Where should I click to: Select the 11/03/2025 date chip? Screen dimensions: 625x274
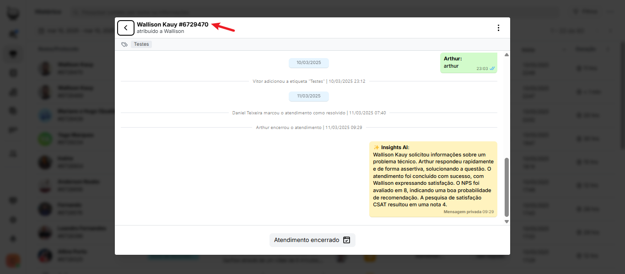[x=308, y=97]
